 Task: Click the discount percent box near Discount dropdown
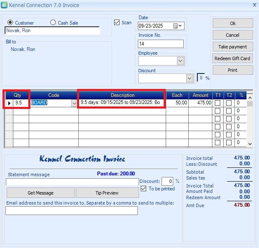tap(201, 78)
